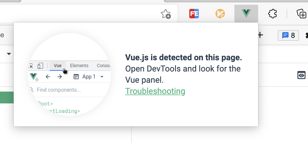This screenshot has width=308, height=143.
Task: Open the Troubleshooting link
Action: pos(155,91)
